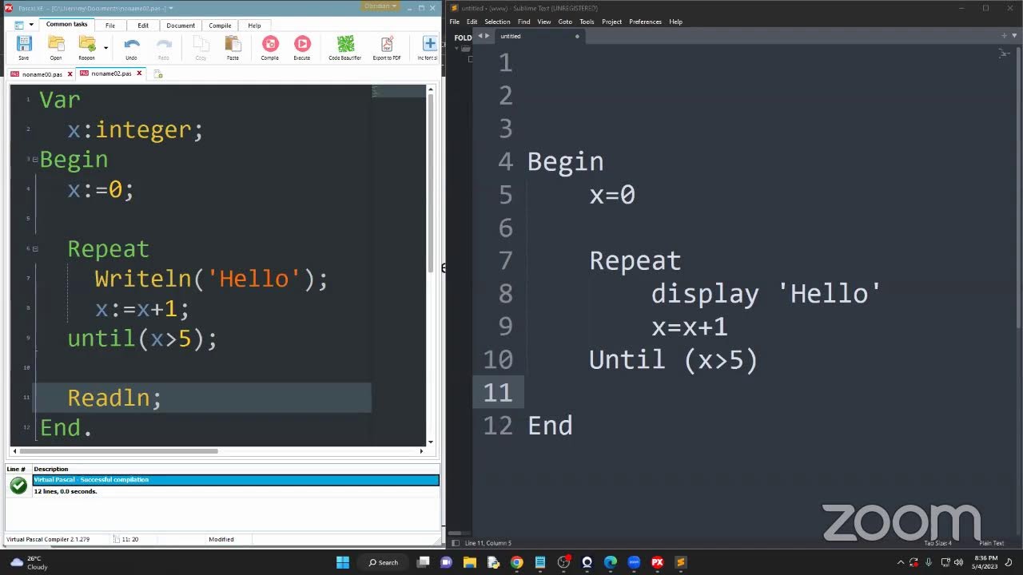Select the Common tasks ribbon tab
This screenshot has width=1023, height=575.
tap(67, 25)
